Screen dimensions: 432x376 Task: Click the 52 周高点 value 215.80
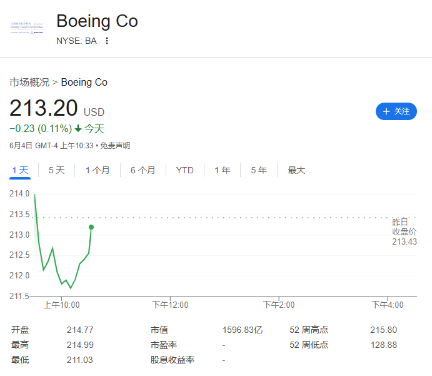coord(383,330)
